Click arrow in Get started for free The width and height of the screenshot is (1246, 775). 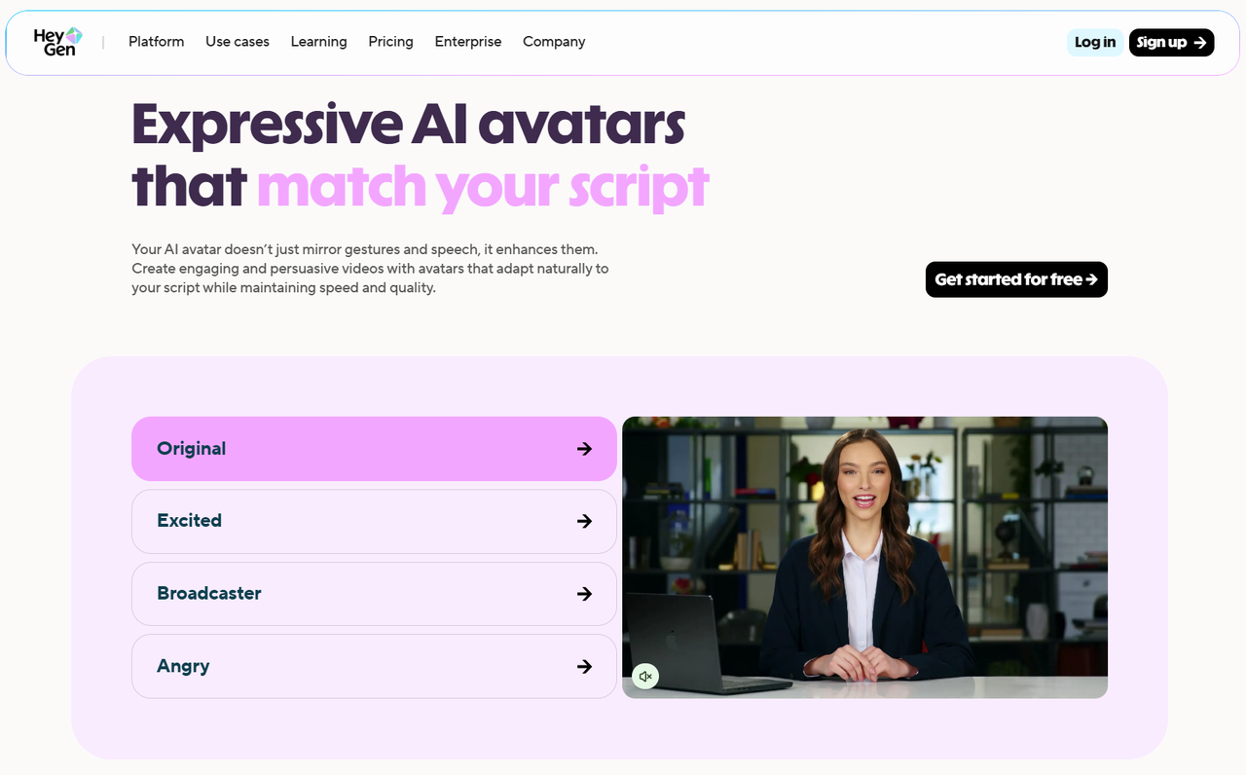[x=1091, y=279]
